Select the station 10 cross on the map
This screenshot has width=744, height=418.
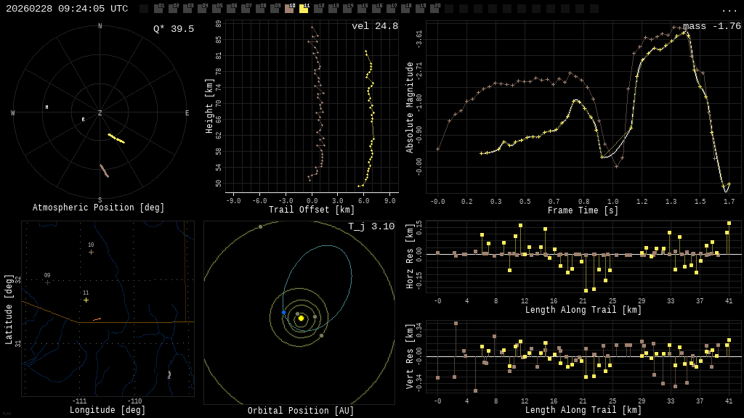coord(91,252)
